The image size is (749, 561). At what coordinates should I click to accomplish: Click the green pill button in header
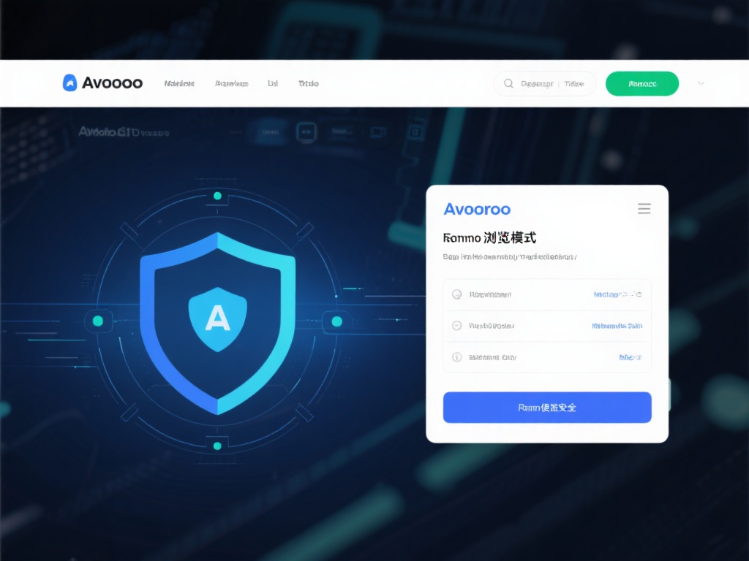[x=642, y=83]
